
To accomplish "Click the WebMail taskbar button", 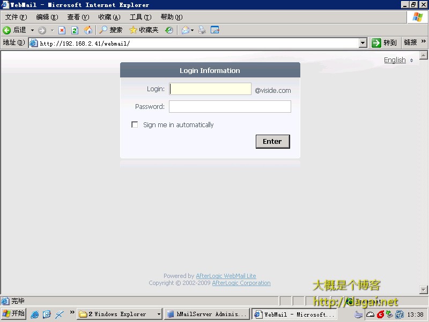I will click(x=294, y=314).
